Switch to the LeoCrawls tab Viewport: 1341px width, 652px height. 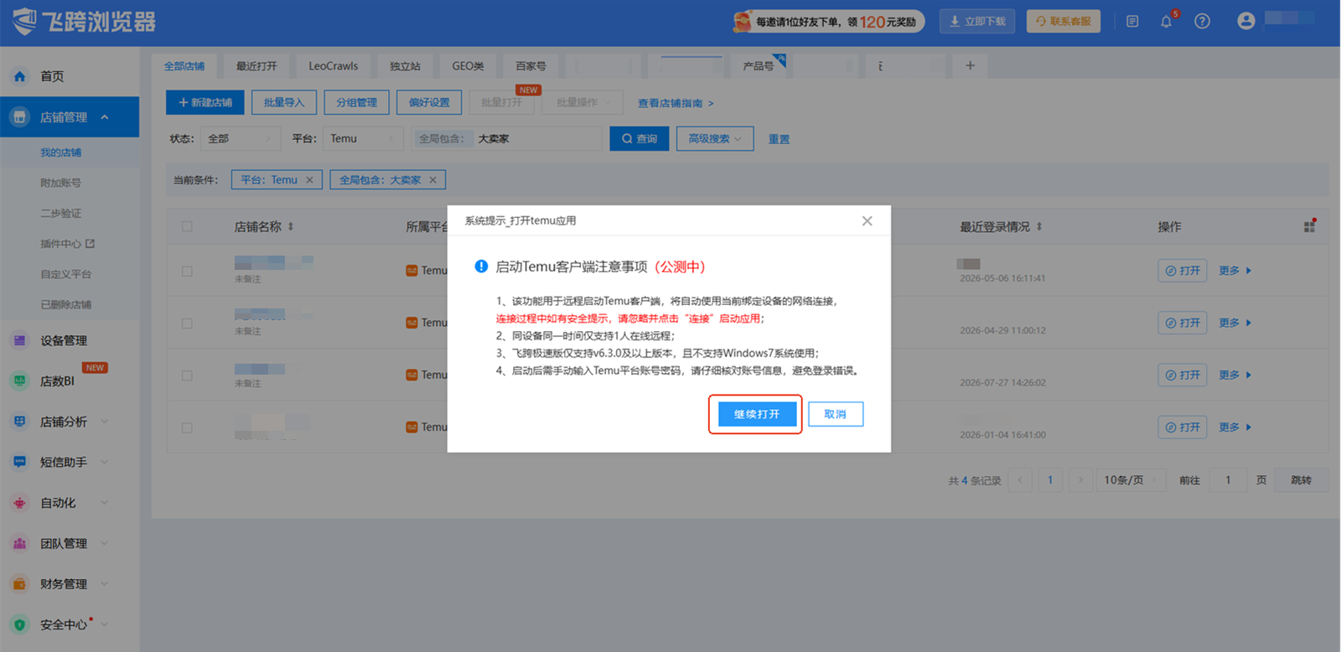click(333, 65)
